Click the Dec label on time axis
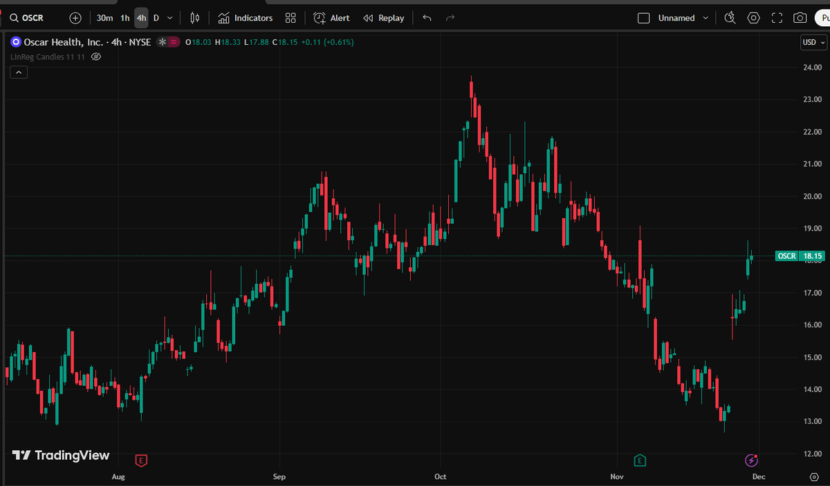This screenshot has height=486, width=830. pos(759,476)
